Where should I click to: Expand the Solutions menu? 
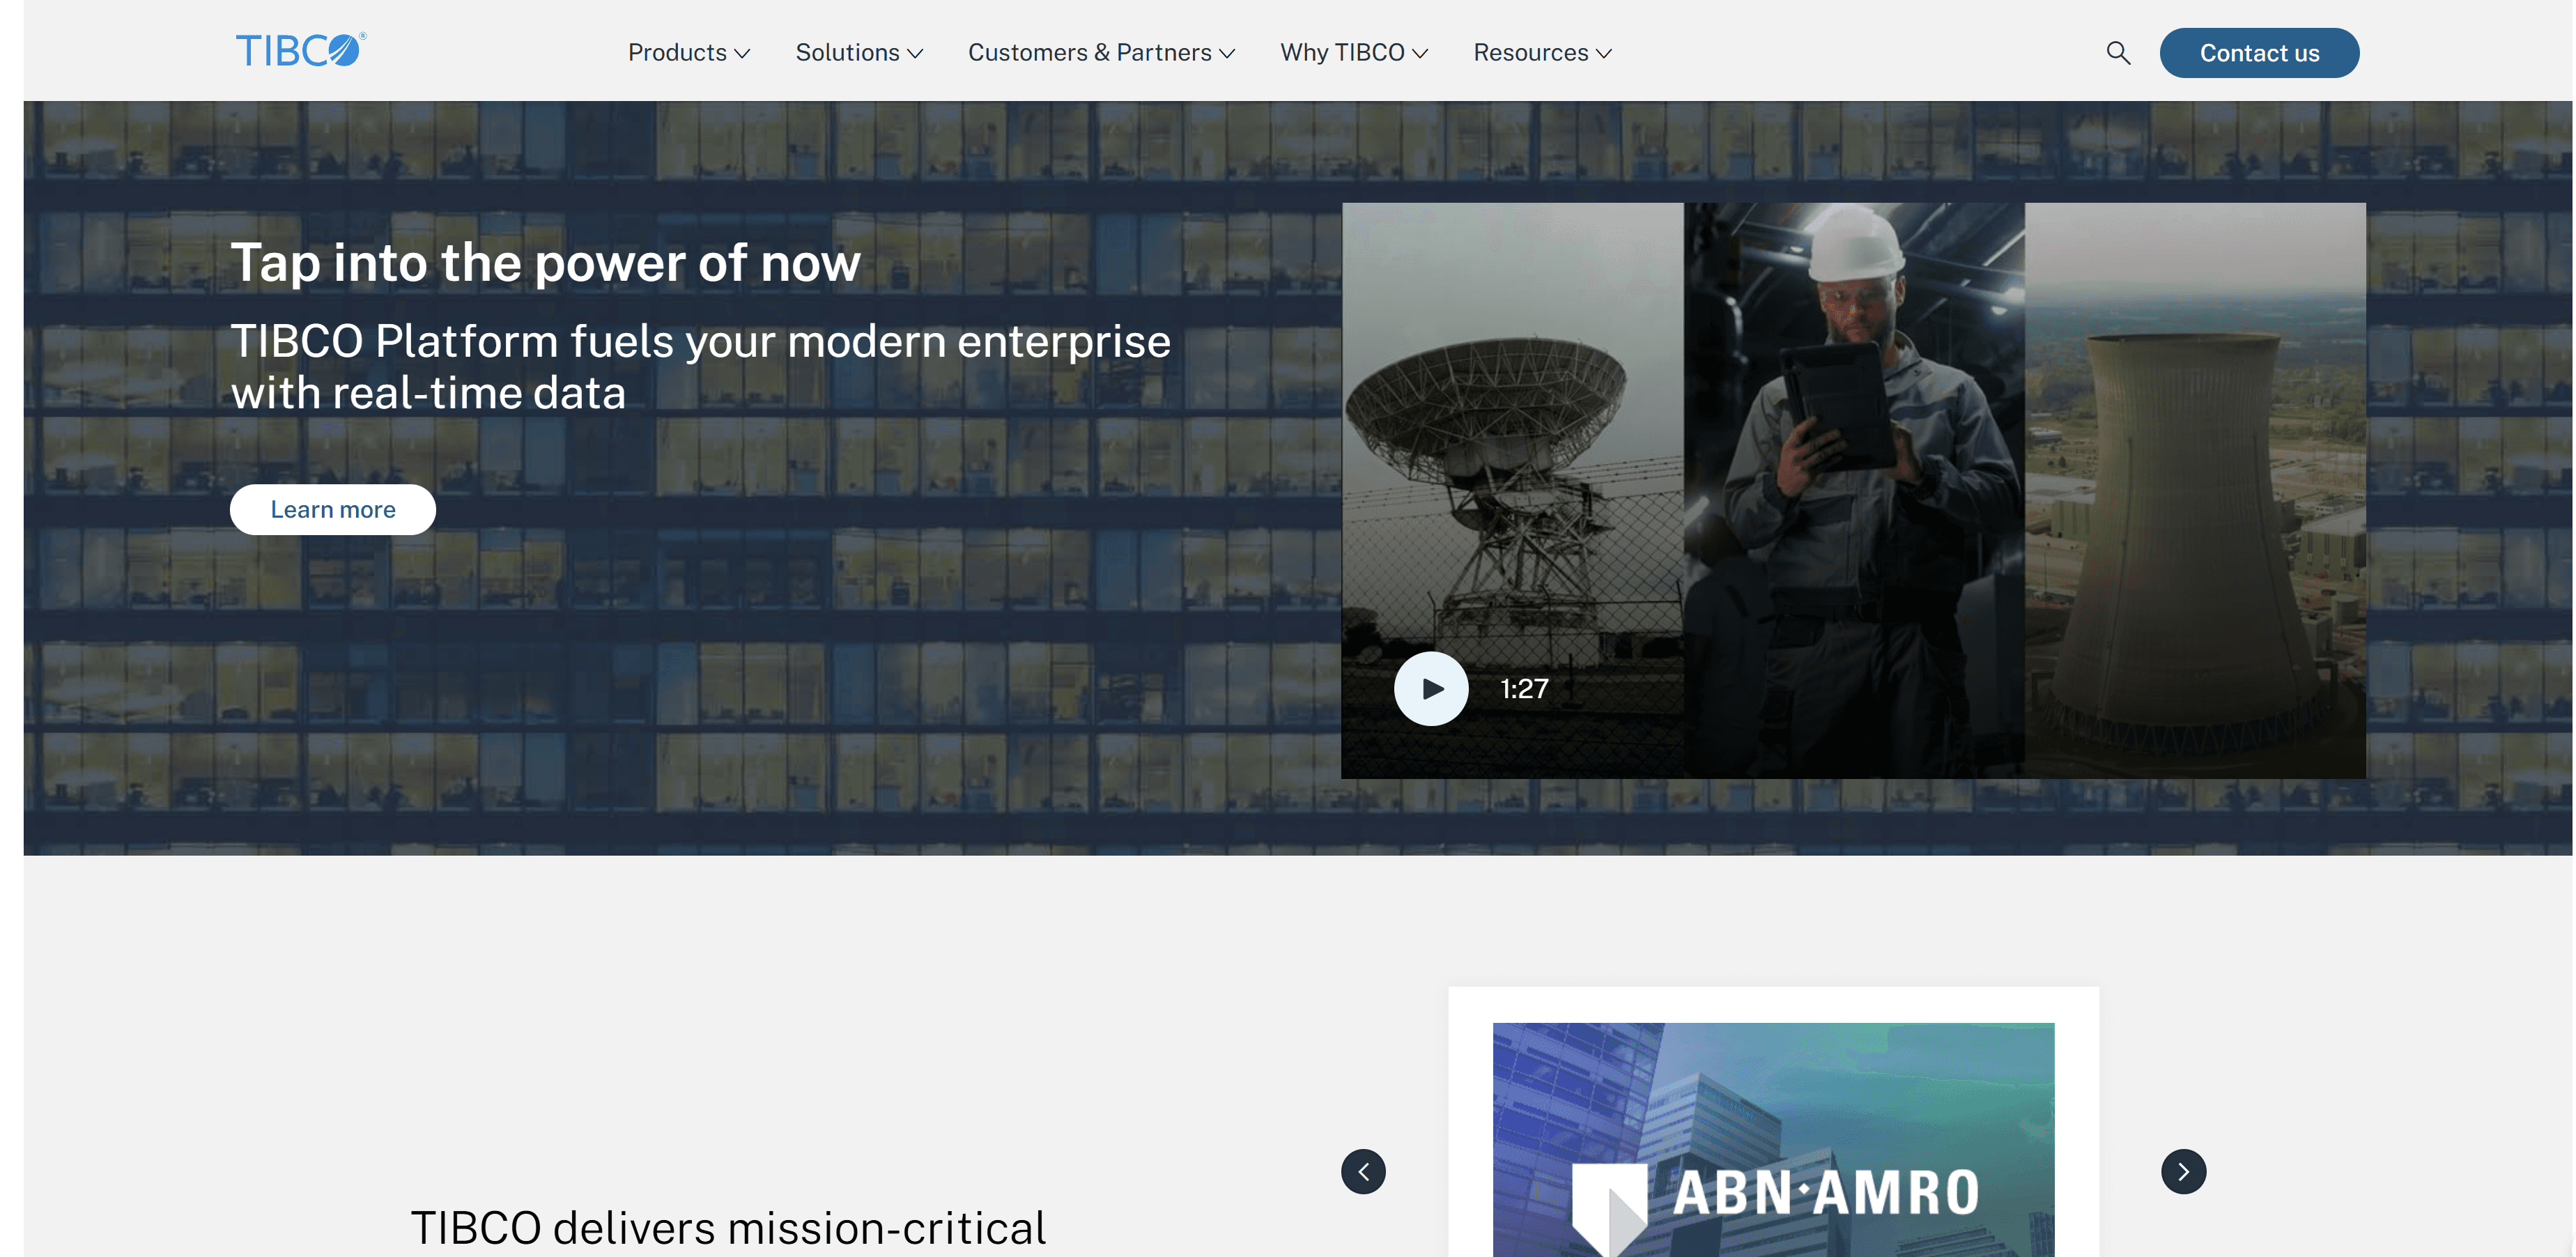(859, 53)
